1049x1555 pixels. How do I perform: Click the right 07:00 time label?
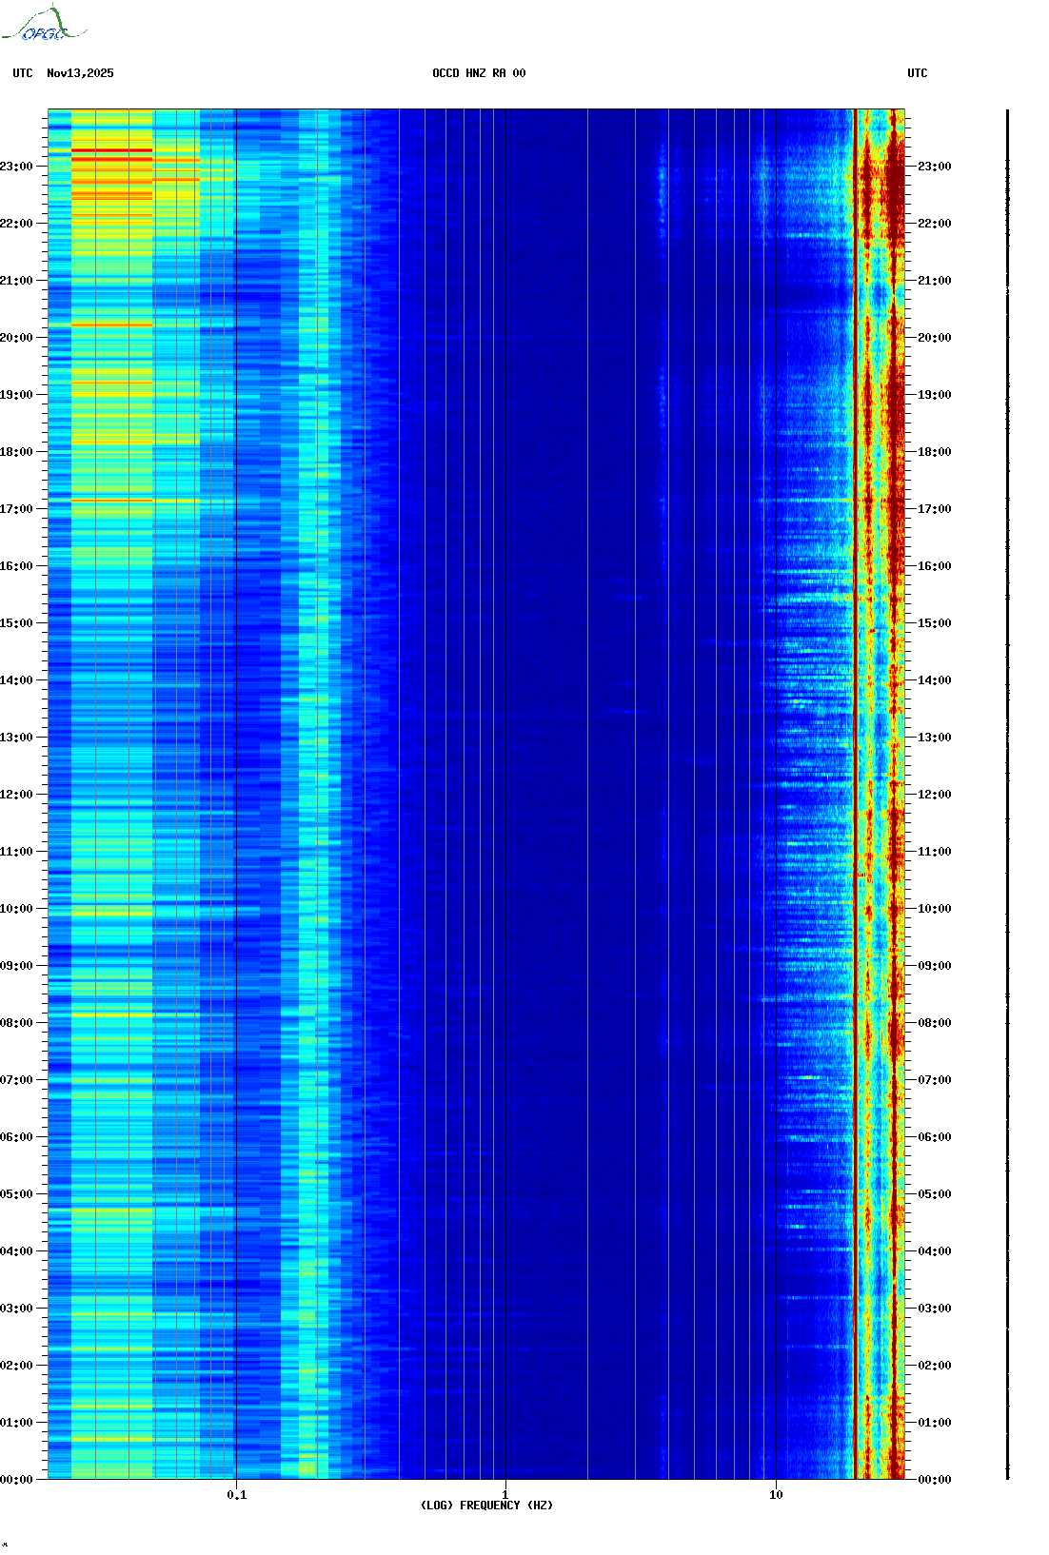pos(934,1080)
